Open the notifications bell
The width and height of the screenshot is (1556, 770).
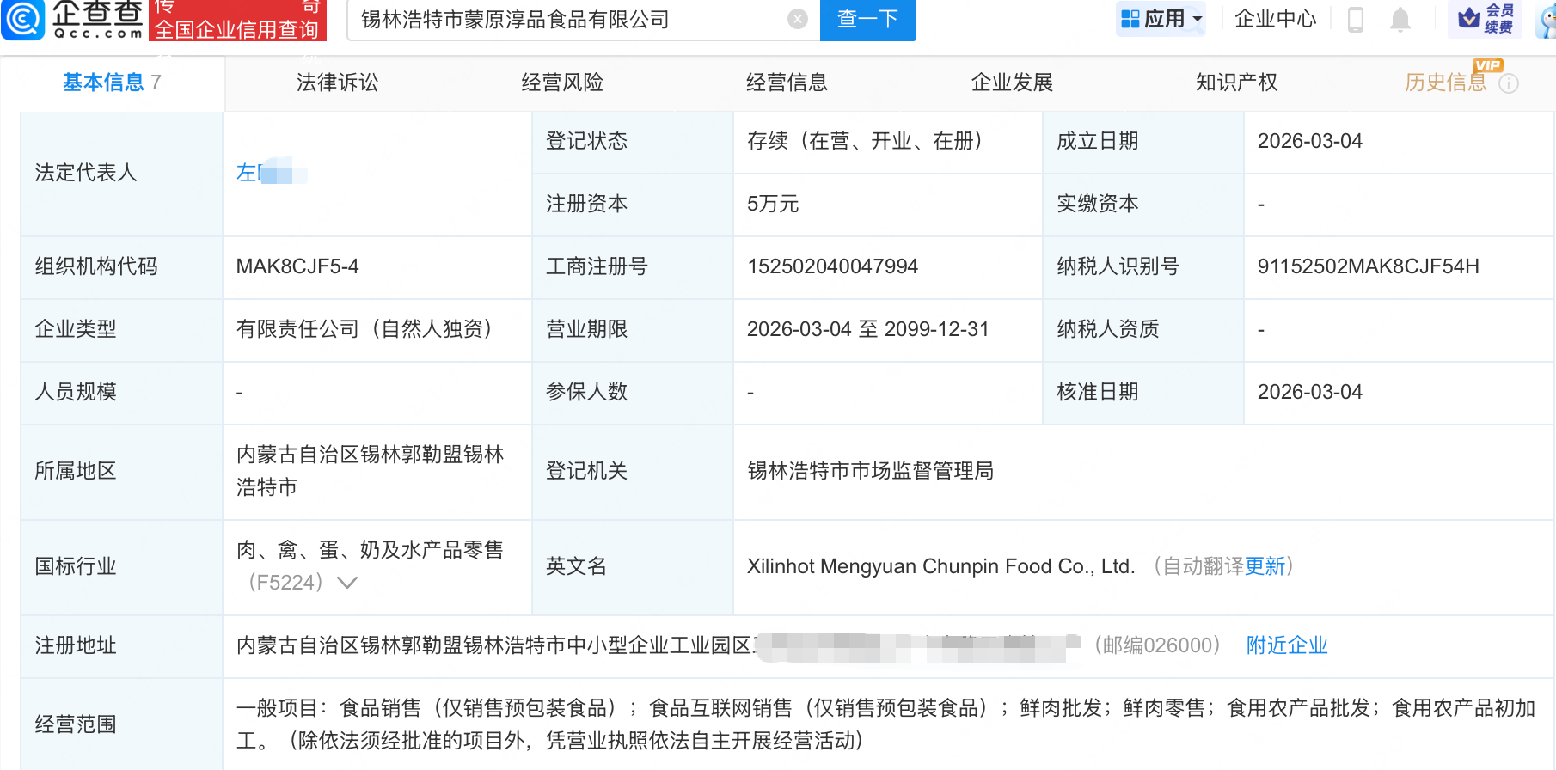(x=1400, y=19)
